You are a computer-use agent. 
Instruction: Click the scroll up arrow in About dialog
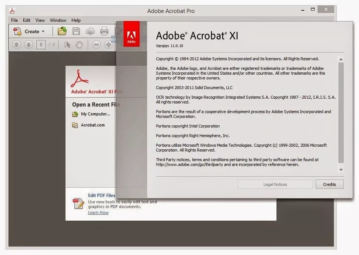(x=341, y=59)
